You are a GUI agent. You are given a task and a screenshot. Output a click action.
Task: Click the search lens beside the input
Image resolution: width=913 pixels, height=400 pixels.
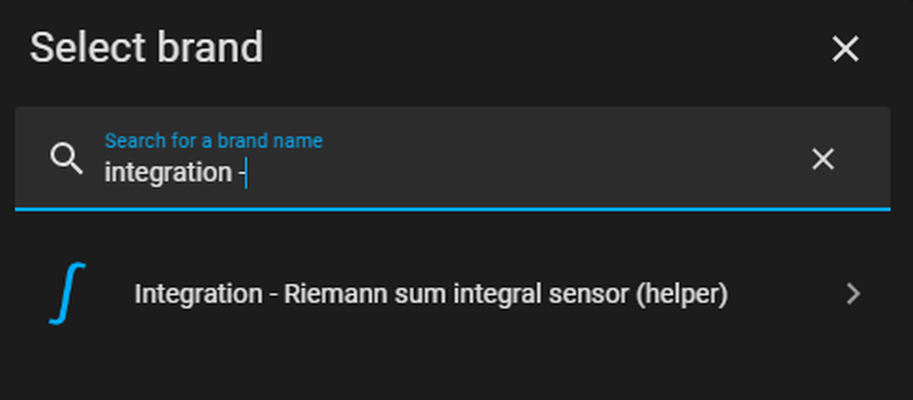pos(66,159)
